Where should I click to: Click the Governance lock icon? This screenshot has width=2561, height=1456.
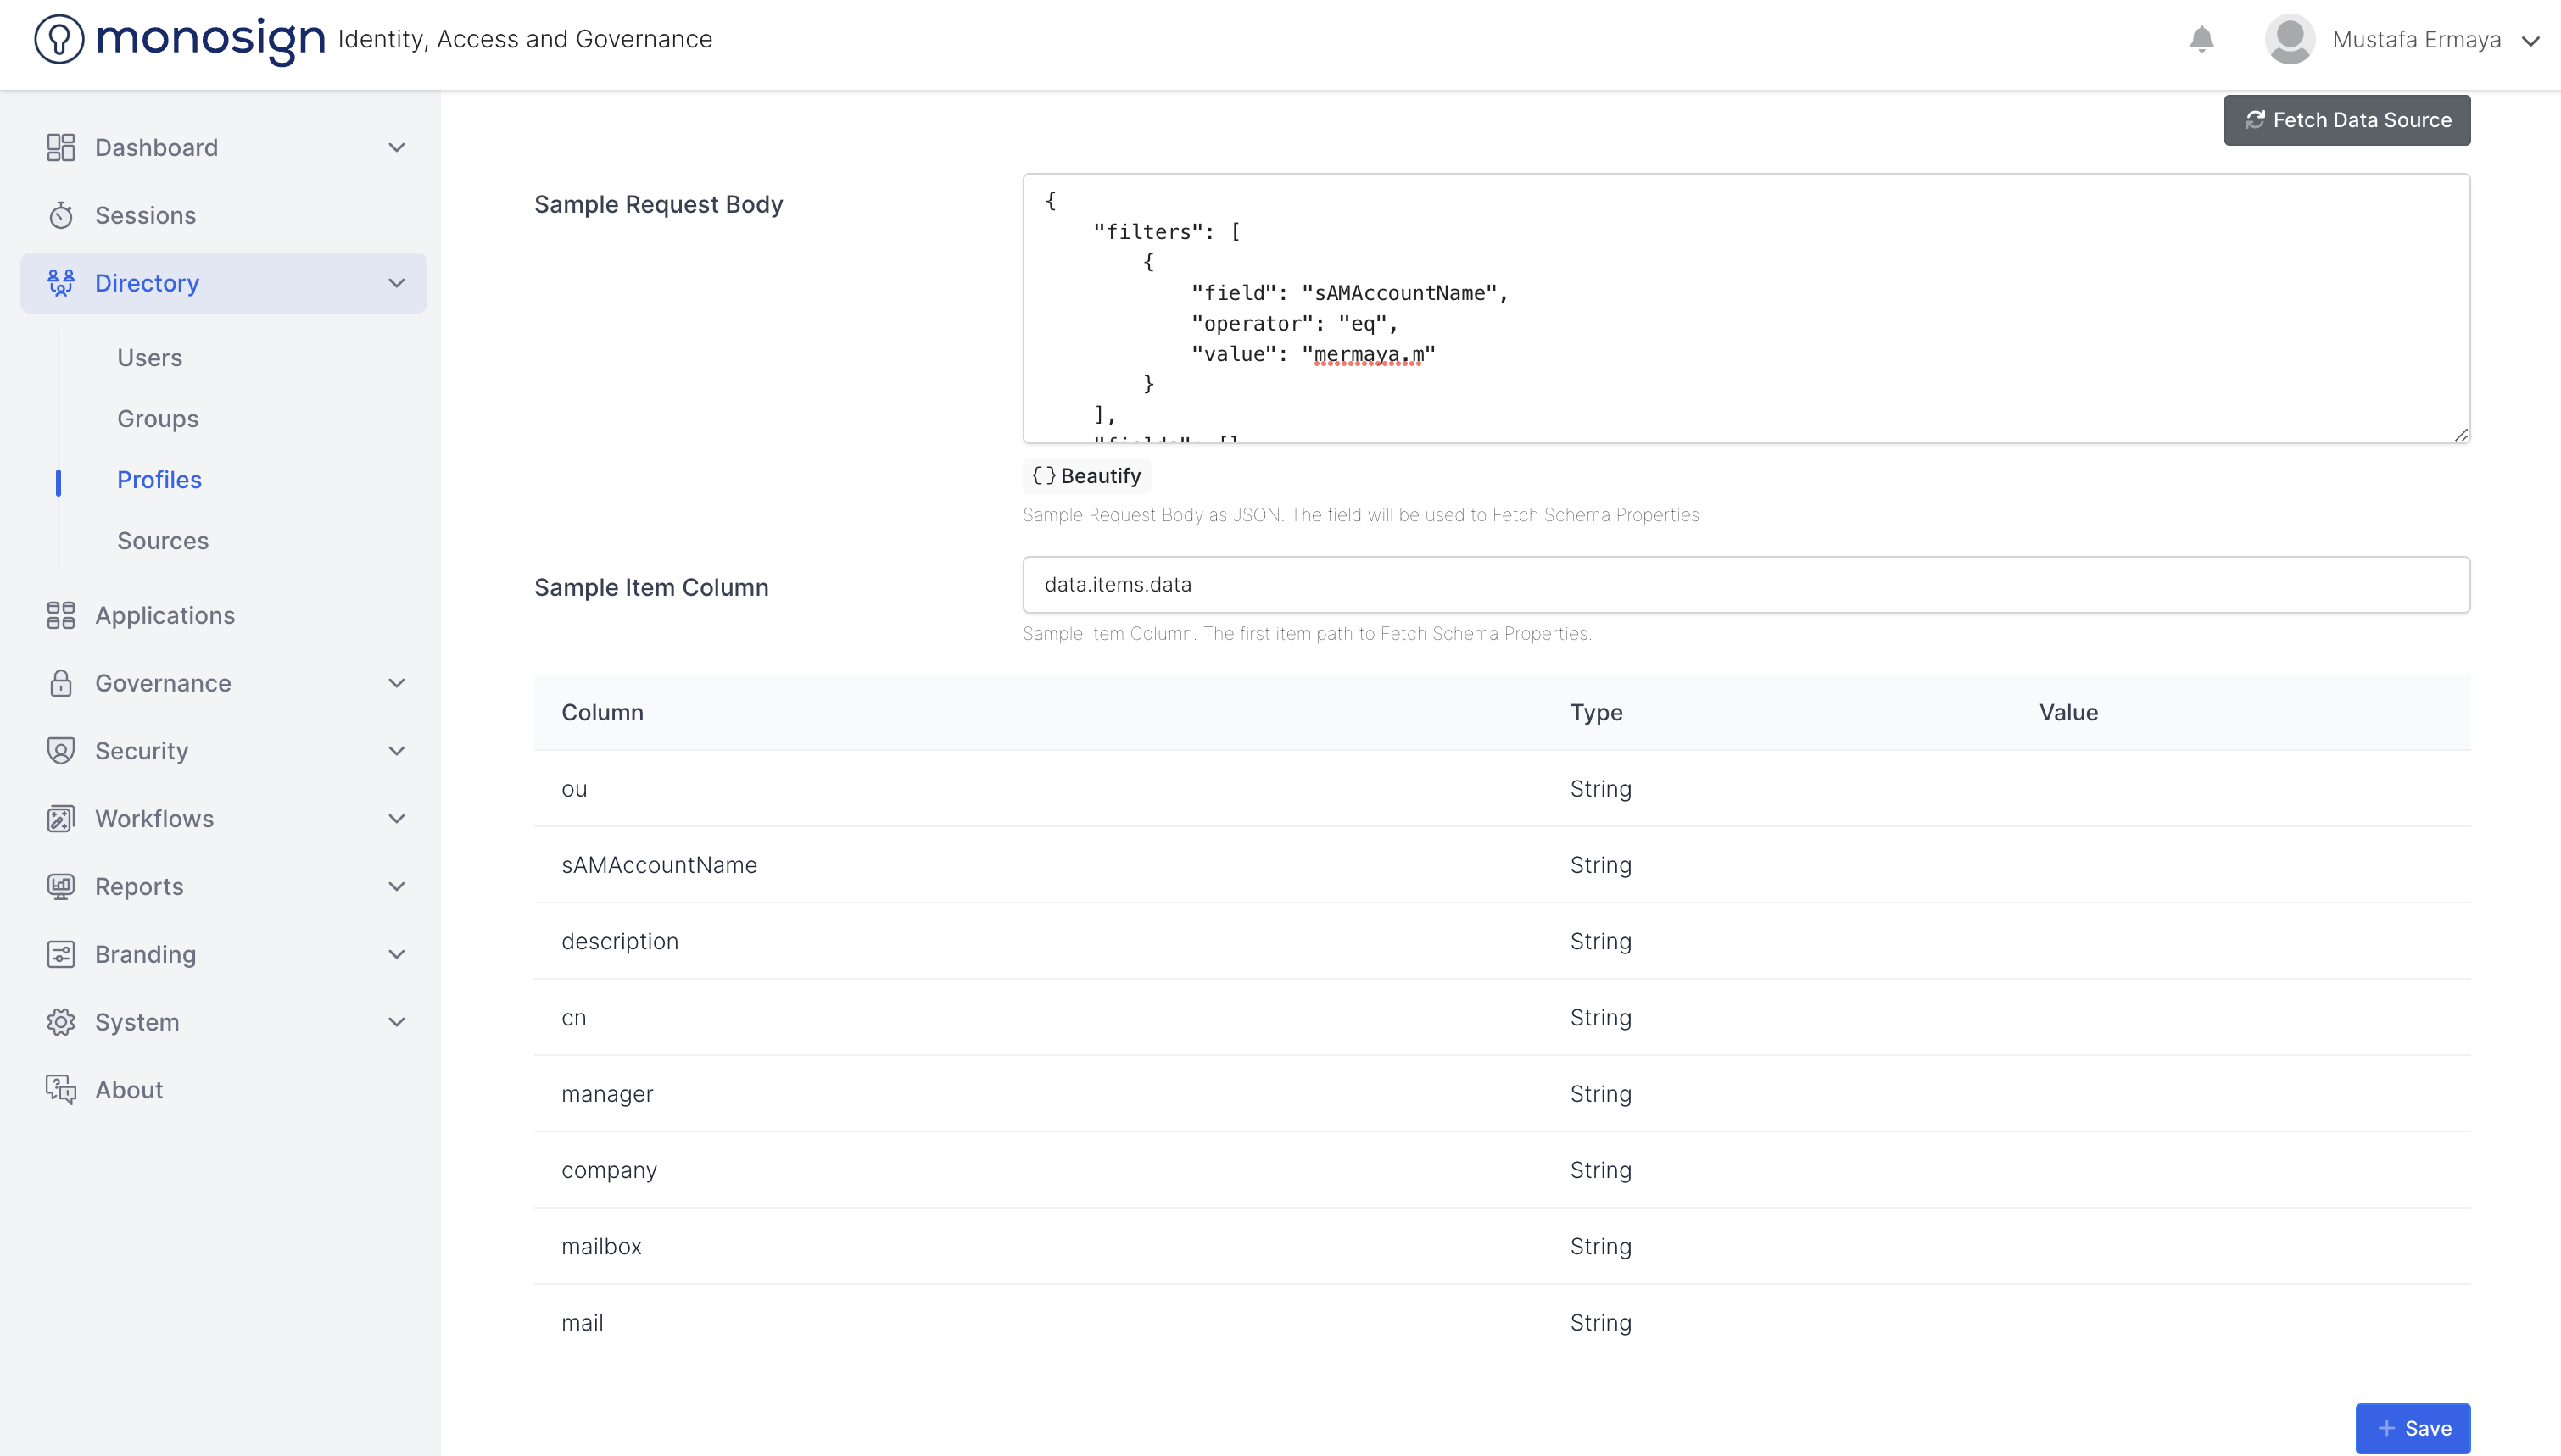(x=61, y=683)
